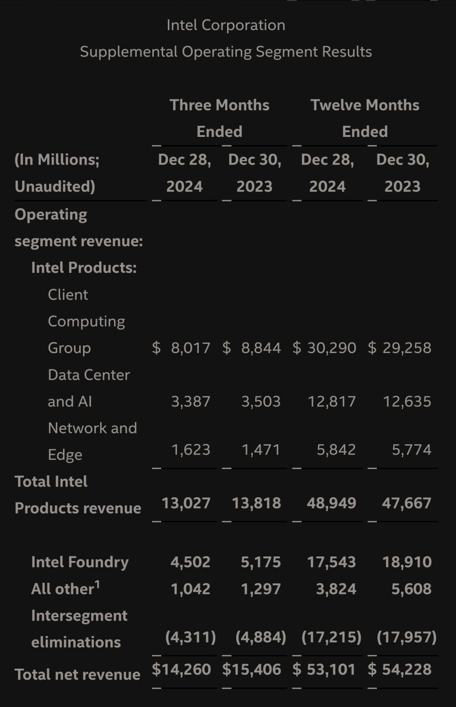
Task: Click Intel Foundry value 17,543
Action: pyautogui.click(x=332, y=562)
